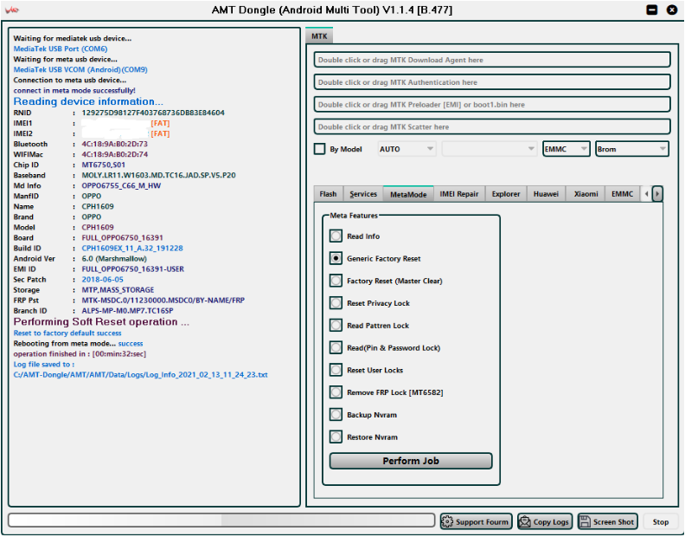685x537 pixels.
Task: Click the bottom progress bar
Action: coord(221,521)
